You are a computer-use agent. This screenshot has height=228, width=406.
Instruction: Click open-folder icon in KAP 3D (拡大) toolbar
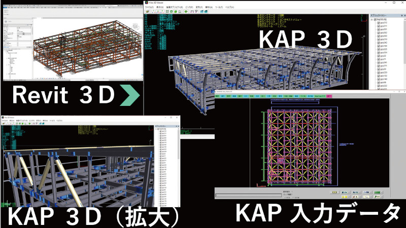[4, 124]
